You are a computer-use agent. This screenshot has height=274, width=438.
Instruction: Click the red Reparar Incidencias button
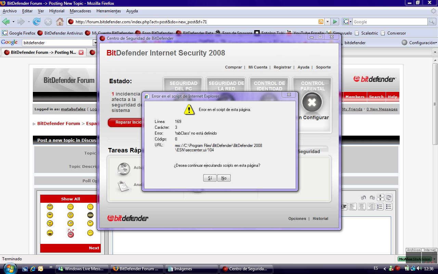pos(125,122)
